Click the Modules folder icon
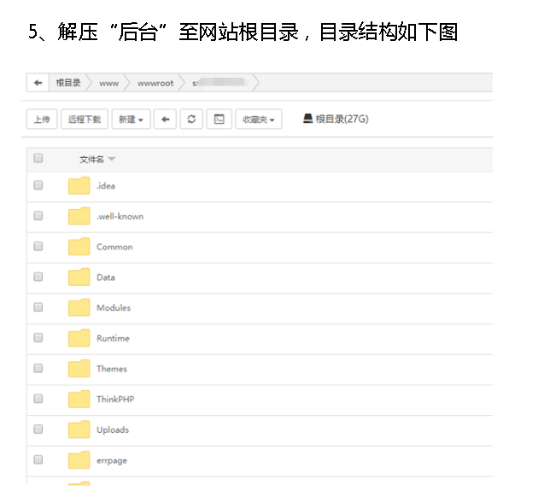This screenshot has width=544, height=502. tap(79, 307)
